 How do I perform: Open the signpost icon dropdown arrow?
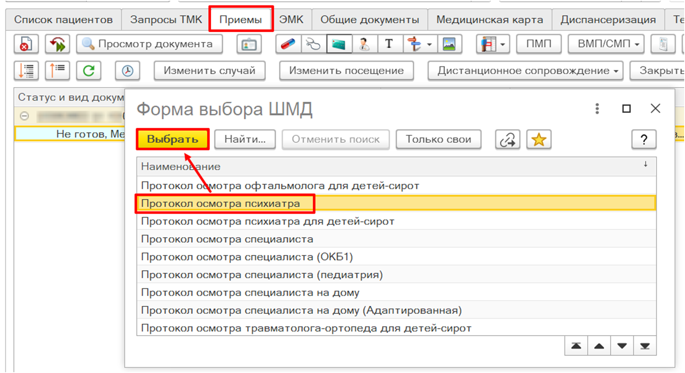click(429, 44)
